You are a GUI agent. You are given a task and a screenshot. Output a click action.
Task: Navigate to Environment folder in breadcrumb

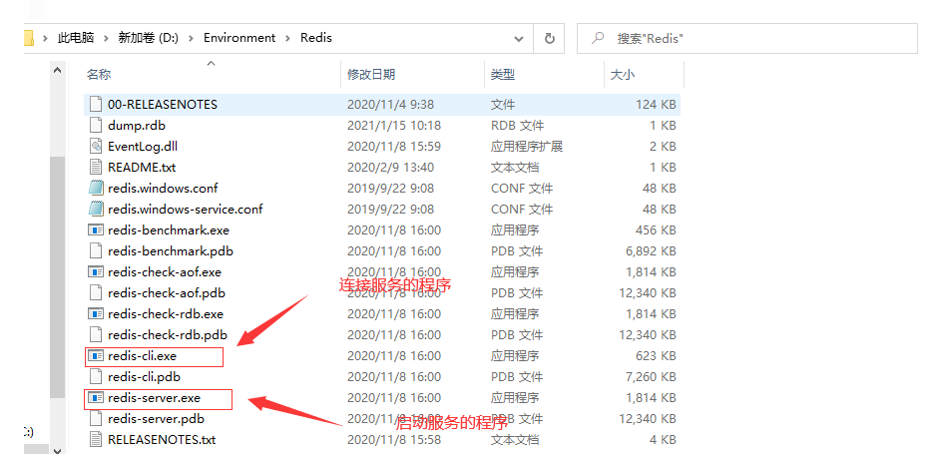(239, 38)
